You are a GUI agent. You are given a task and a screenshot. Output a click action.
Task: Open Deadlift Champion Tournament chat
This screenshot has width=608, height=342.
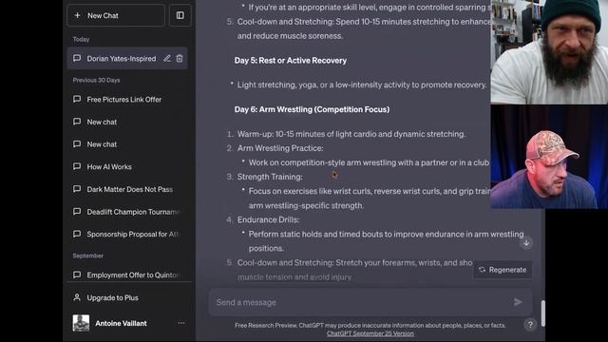click(x=133, y=212)
